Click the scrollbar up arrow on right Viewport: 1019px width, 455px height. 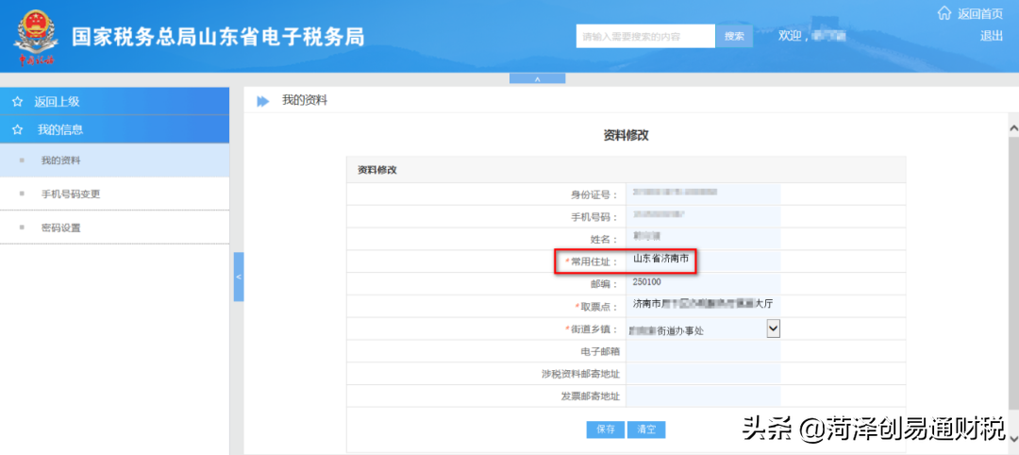pyautogui.click(x=1013, y=127)
